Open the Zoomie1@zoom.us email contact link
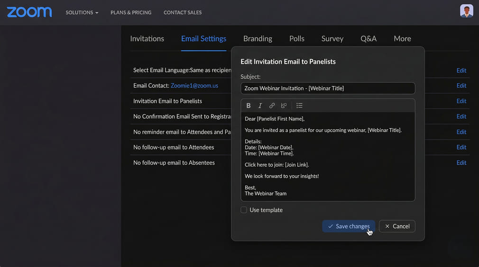The width and height of the screenshot is (479, 267). point(194,86)
